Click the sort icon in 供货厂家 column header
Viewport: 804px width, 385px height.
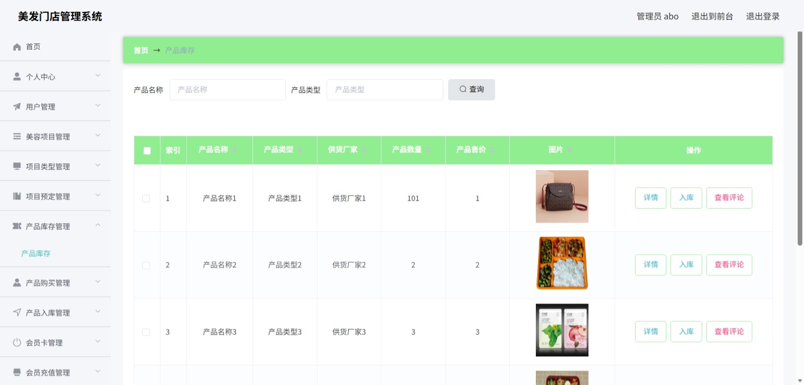tap(364, 150)
